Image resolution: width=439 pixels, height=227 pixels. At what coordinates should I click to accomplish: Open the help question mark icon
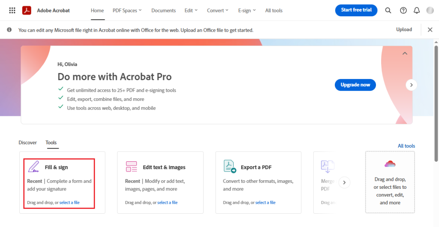click(x=403, y=11)
